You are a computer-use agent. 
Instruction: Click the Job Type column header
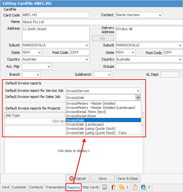tap(35, 115)
